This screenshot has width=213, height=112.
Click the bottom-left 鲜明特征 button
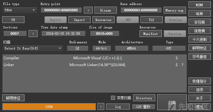pos(13,98)
